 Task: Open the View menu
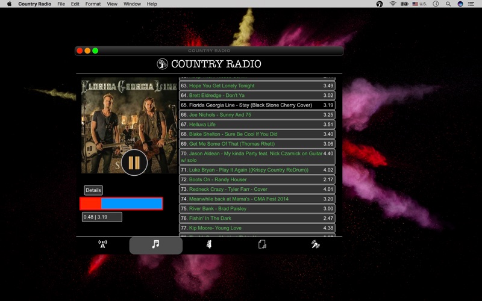click(x=112, y=4)
